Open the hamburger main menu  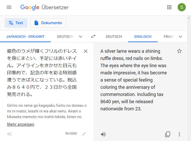point(9,7)
